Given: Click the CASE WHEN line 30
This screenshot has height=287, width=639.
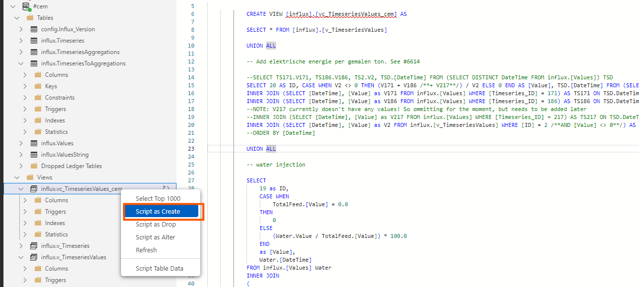Looking at the screenshot, I should tap(274, 196).
